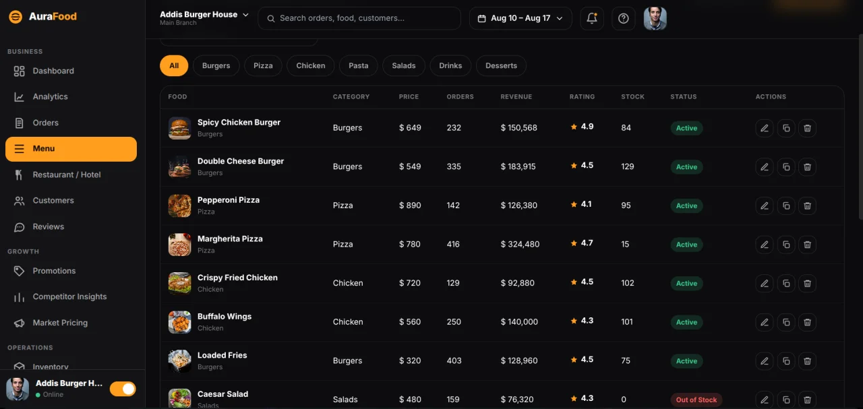The width and height of the screenshot is (863, 409).
Task: Open the notifications bell
Action: [592, 18]
